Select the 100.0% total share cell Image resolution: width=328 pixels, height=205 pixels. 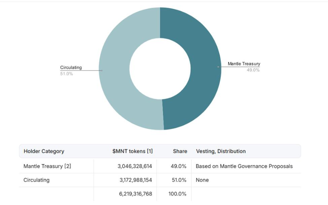pyautogui.click(x=177, y=194)
